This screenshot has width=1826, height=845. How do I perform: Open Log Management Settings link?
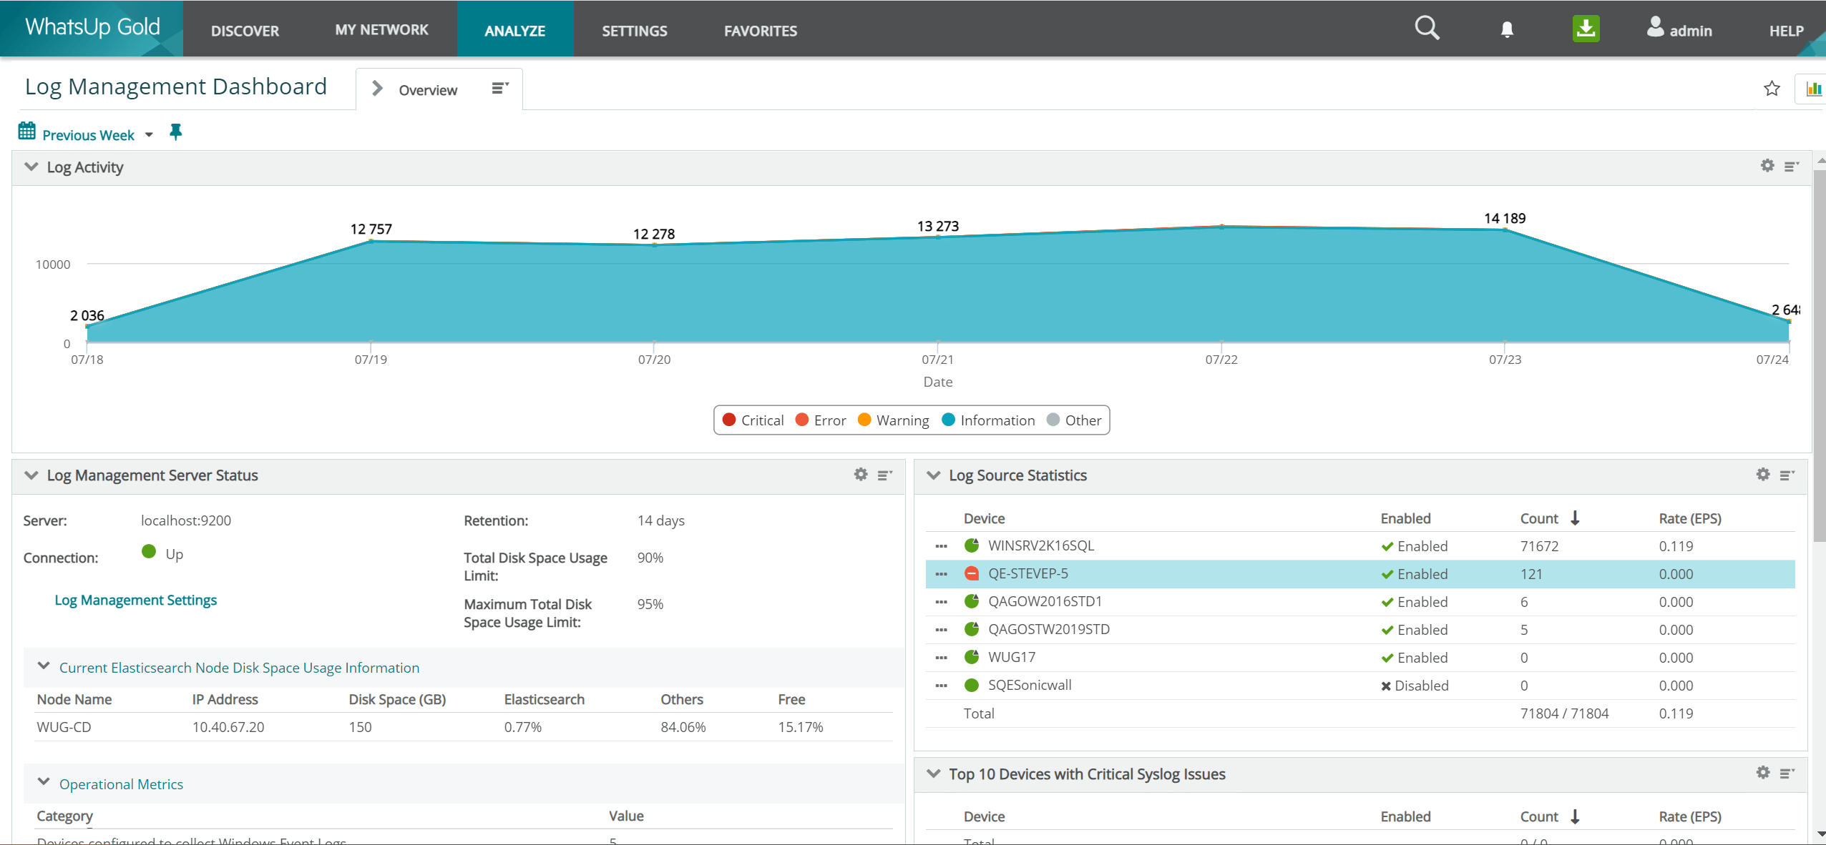point(135,599)
